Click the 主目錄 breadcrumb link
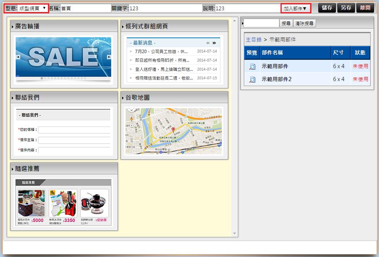 [x=253, y=40]
